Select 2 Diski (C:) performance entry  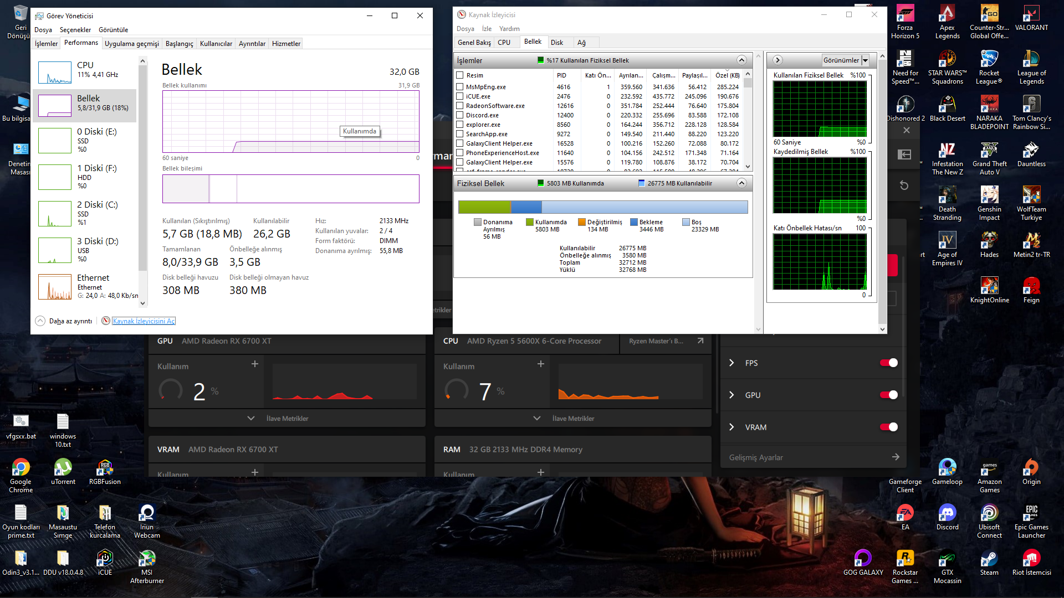(x=85, y=213)
